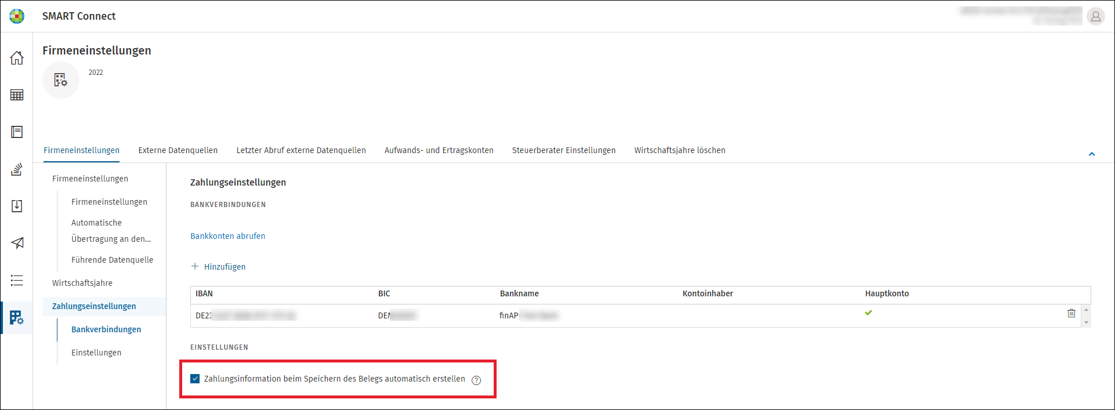Click the BIC column header

point(384,293)
